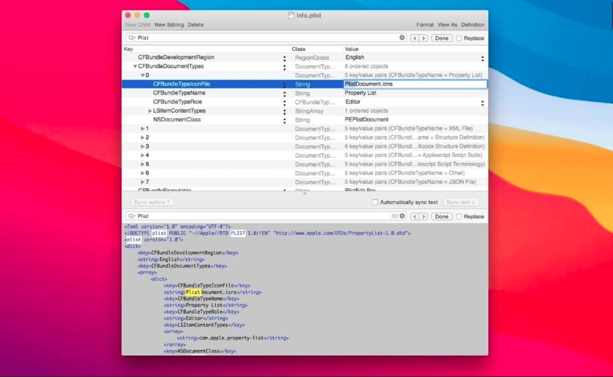Open the View As toolbar menu
Image resolution: width=613 pixels, height=377 pixels.
447,25
